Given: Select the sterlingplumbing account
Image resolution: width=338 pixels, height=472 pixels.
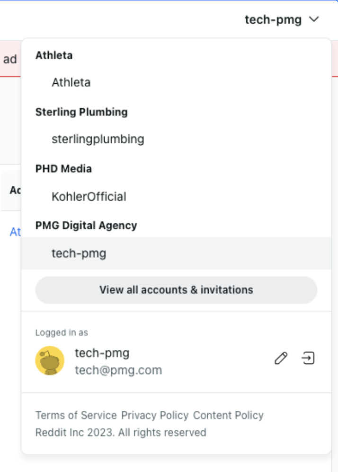Looking at the screenshot, I should point(98,139).
